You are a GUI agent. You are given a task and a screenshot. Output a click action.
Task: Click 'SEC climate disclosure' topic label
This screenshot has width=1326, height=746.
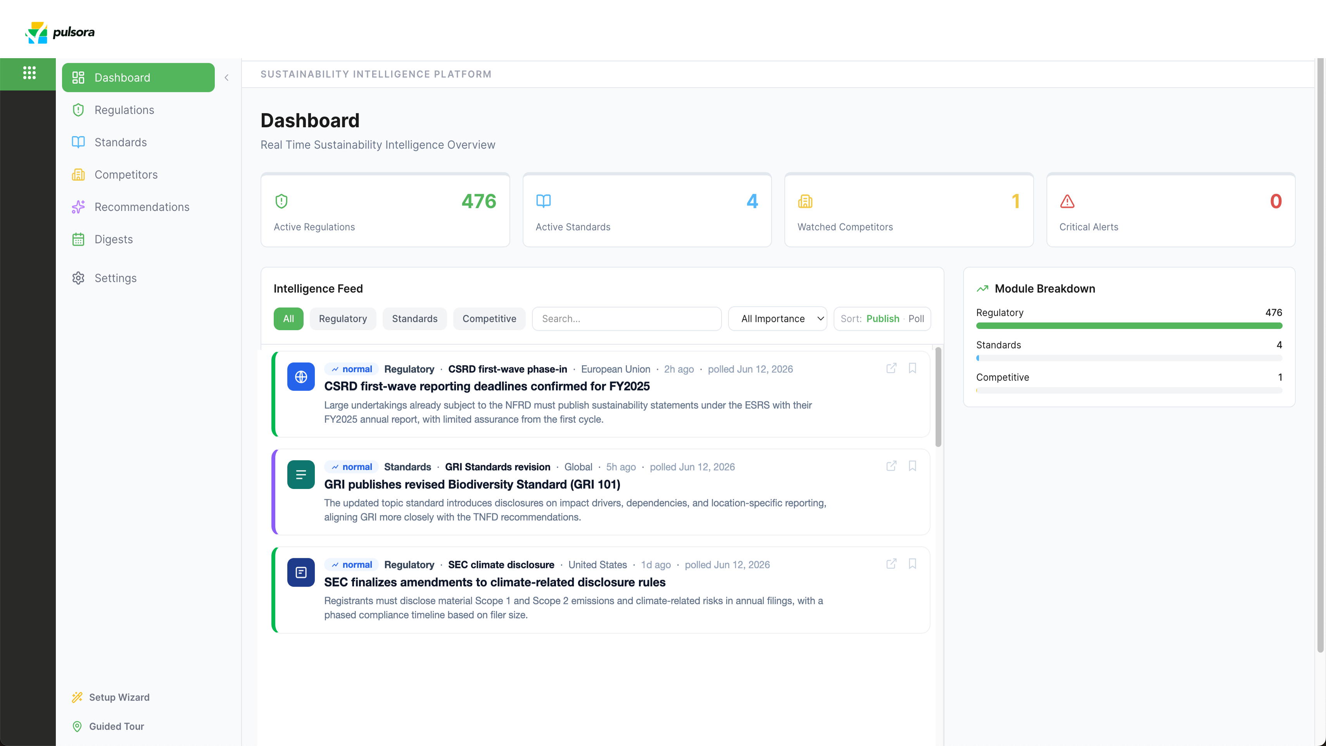pyautogui.click(x=501, y=565)
